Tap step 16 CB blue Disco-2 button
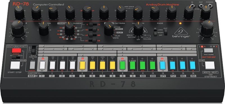Screen dimensions: 225x104 (x=193, y=65)
